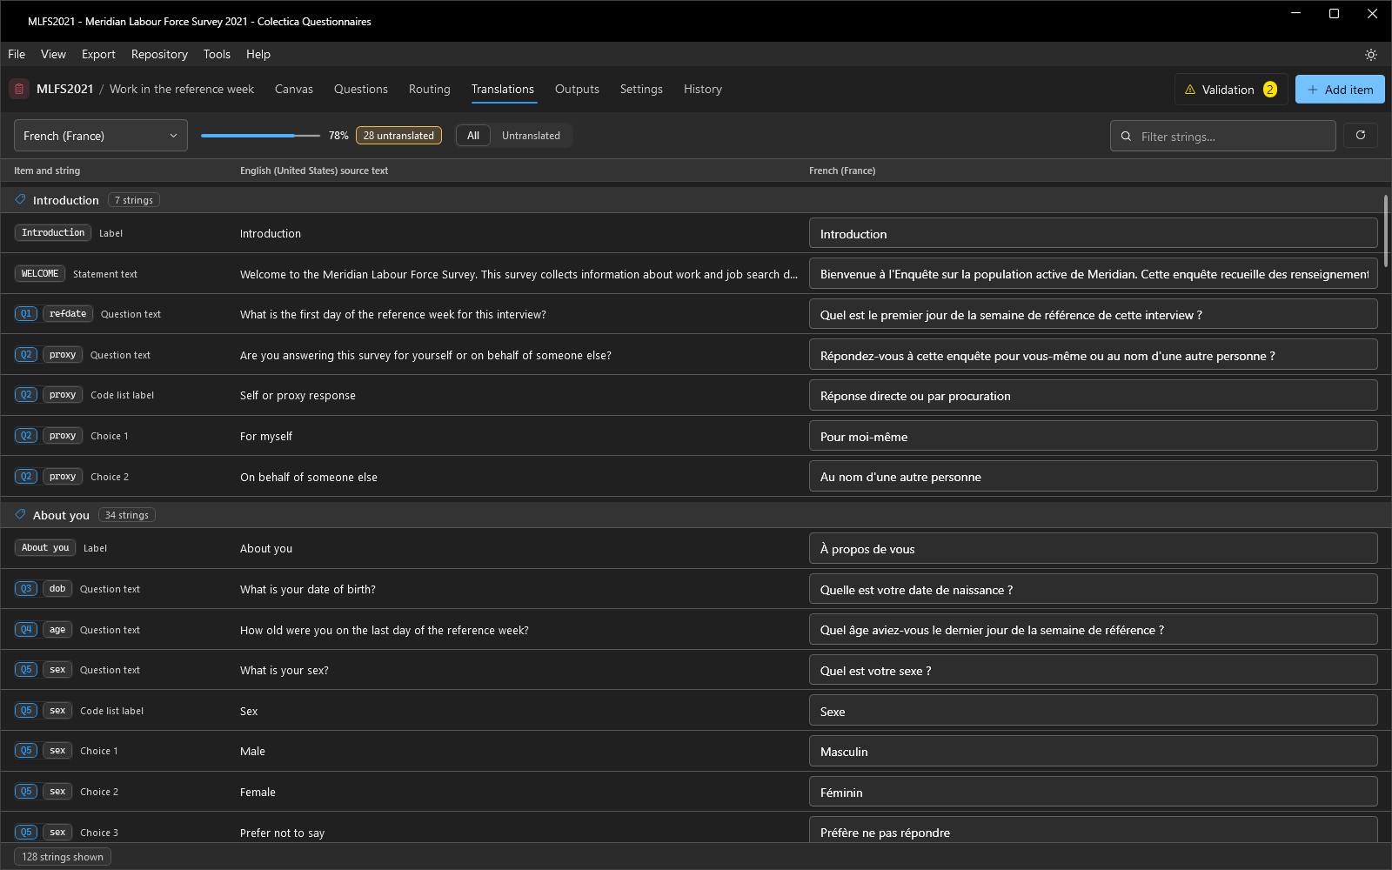Click the 28 untranslated badge
1392x870 pixels.
coord(398,136)
